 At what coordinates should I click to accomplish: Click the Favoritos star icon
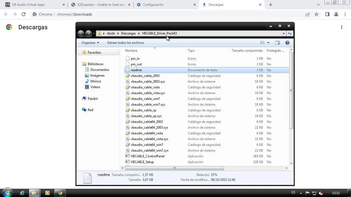click(x=84, y=52)
